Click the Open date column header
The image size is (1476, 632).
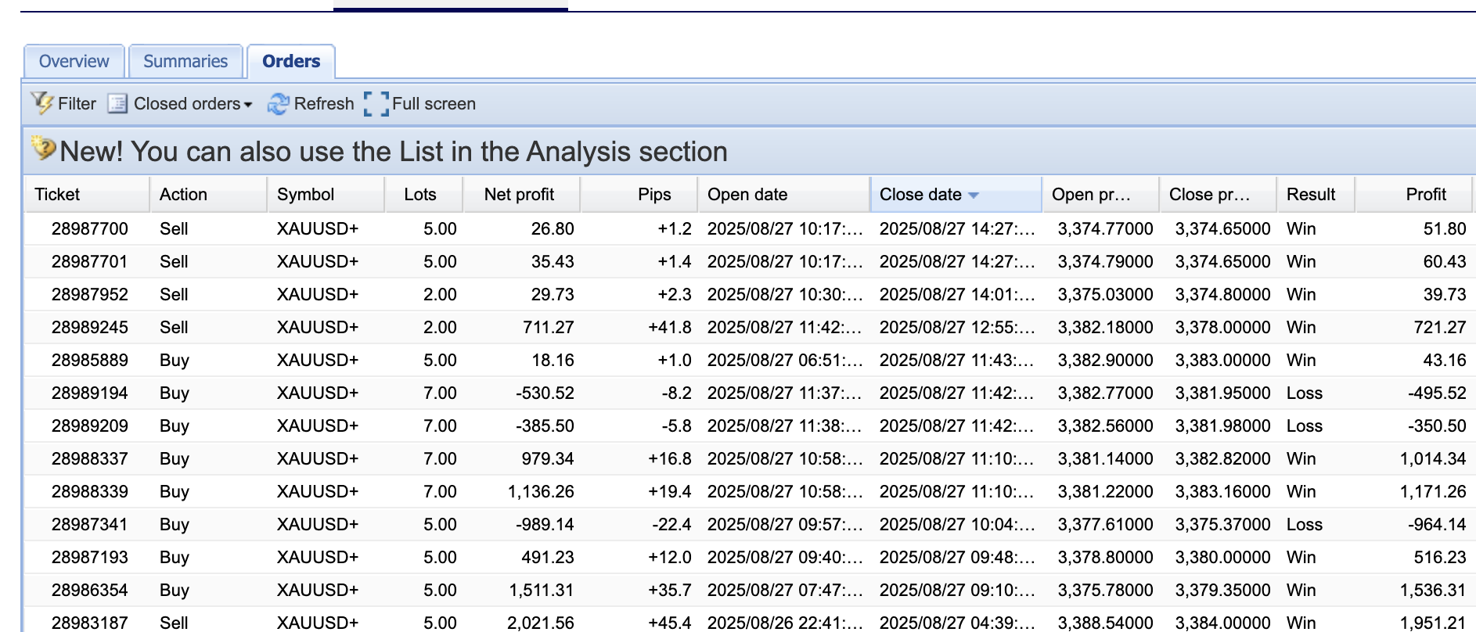point(747,195)
